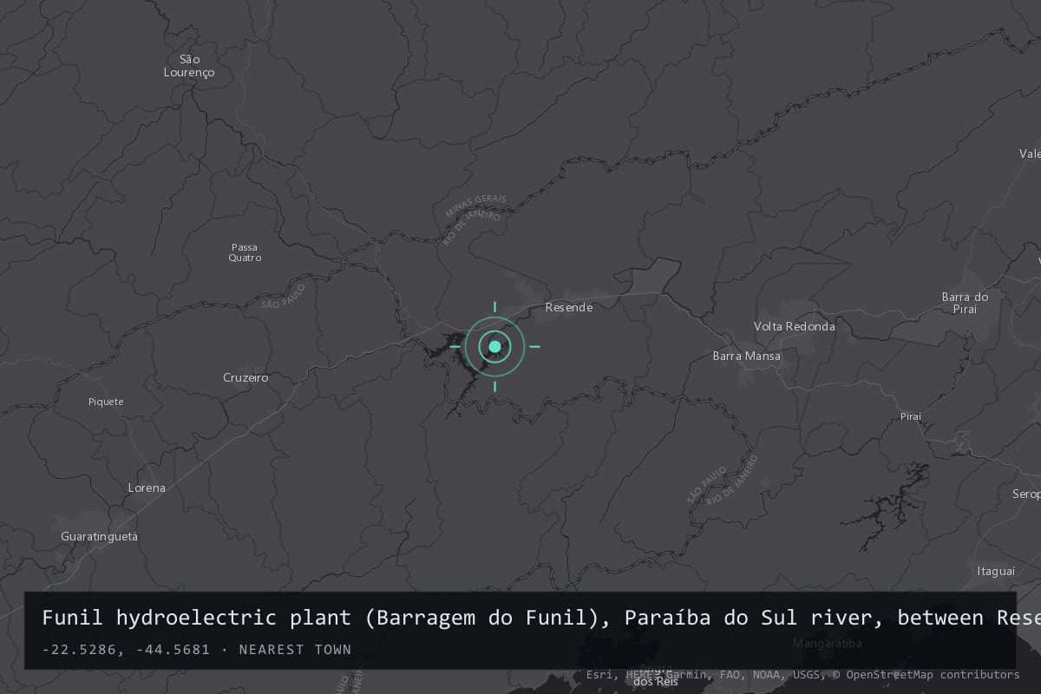Viewport: 1041px width, 694px height.
Task: Select the coordinates -22.5286, -44.5681 text
Action: [126, 649]
